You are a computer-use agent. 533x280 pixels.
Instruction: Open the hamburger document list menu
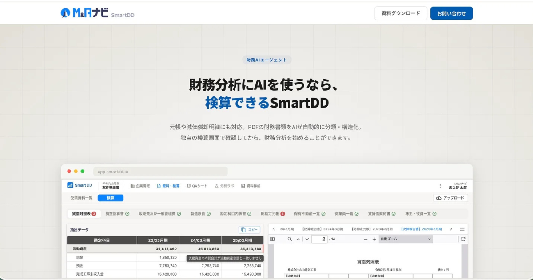click(x=462, y=229)
